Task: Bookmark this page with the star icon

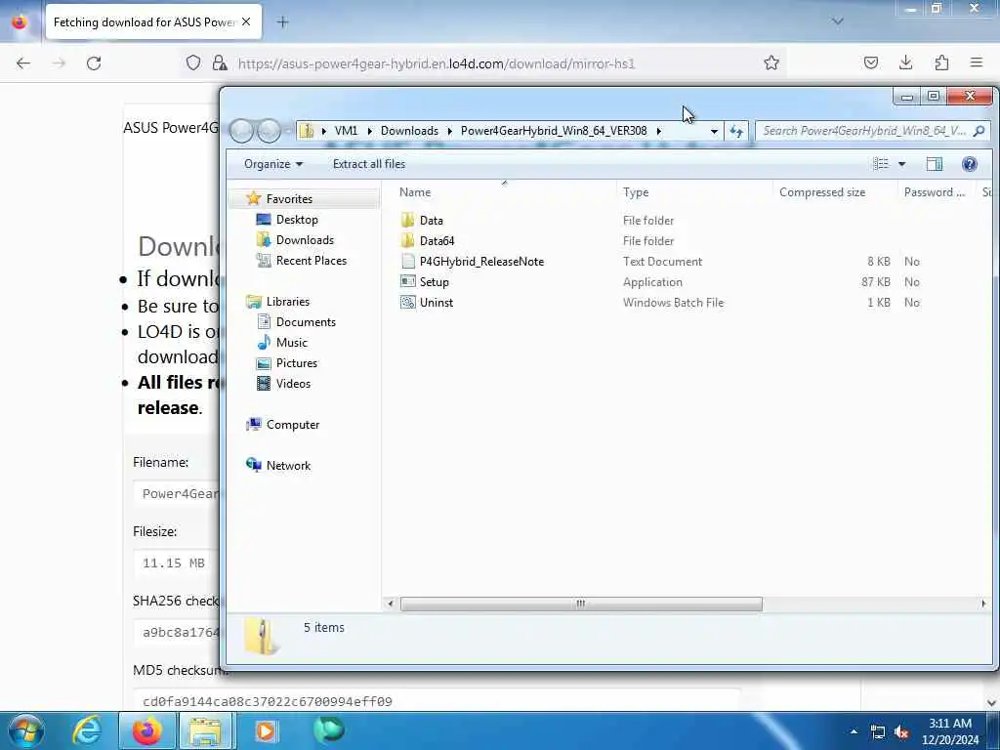Action: [x=771, y=62]
